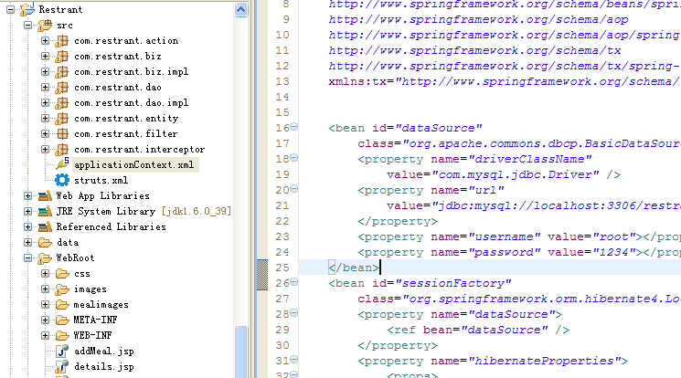This screenshot has width=681, height=378.
Task: Click the mealimages folder icon
Action: (x=62, y=305)
